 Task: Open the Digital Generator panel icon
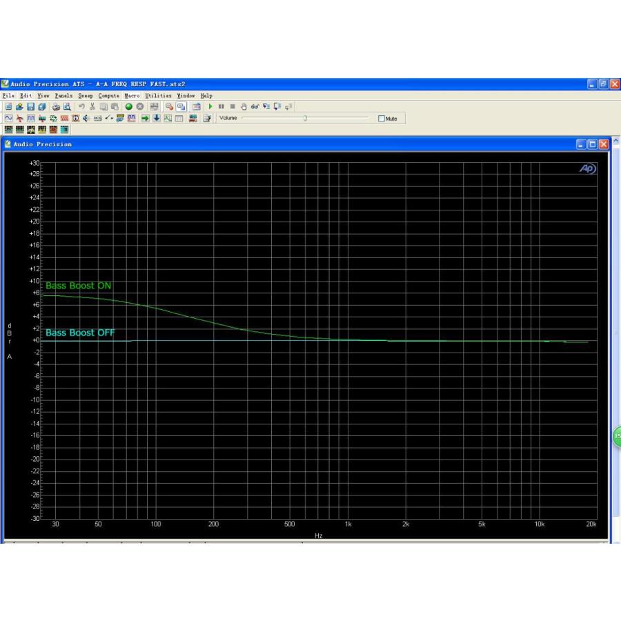pyautogui.click(x=31, y=118)
